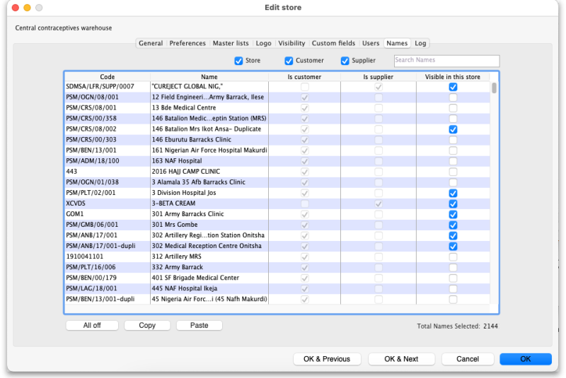The height and width of the screenshot is (378, 566).
Task: Open the Visibility tab
Action: [291, 43]
